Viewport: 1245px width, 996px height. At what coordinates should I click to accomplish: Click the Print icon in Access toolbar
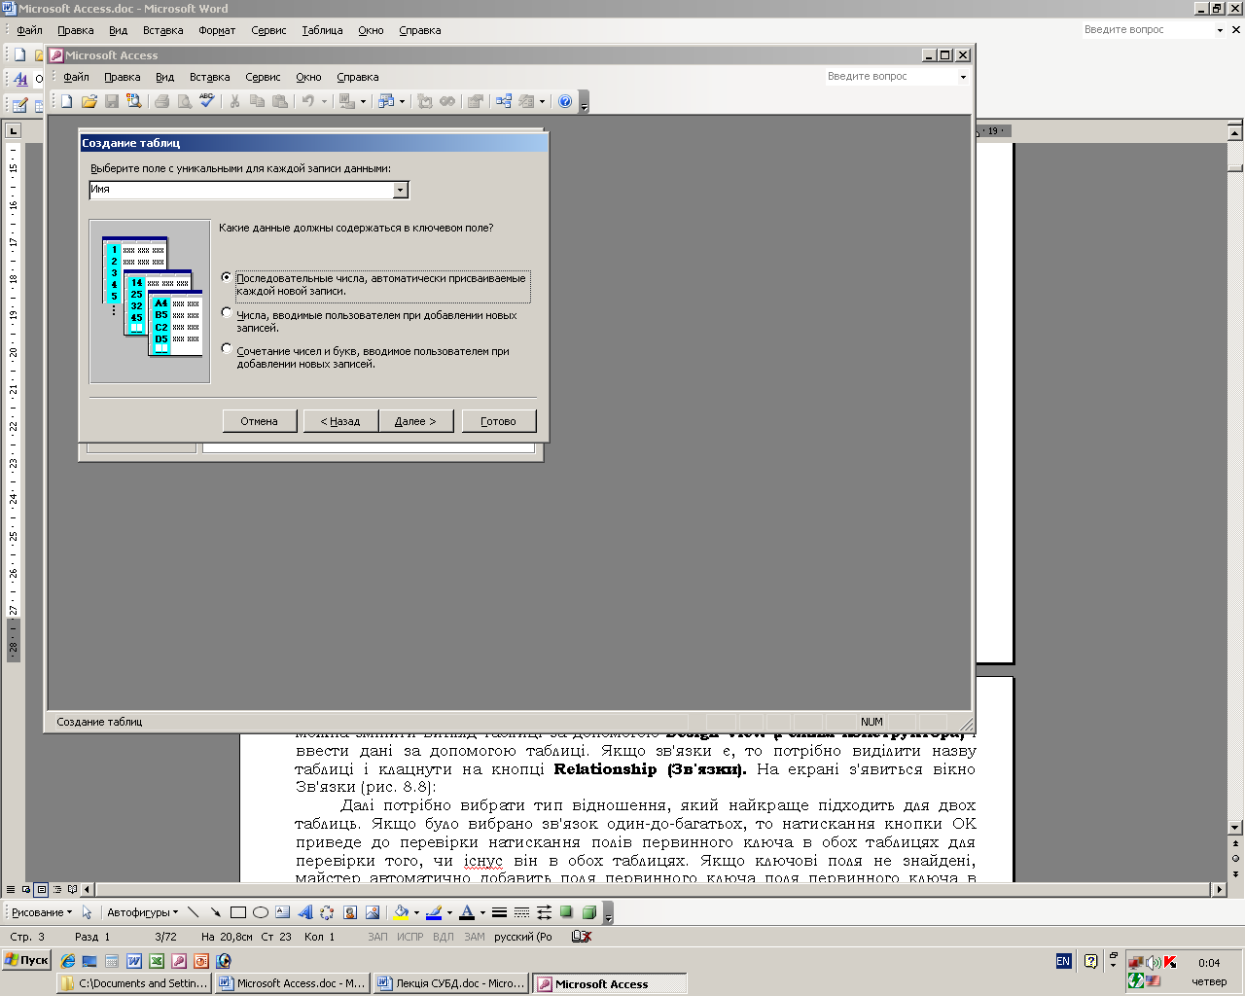(x=162, y=101)
